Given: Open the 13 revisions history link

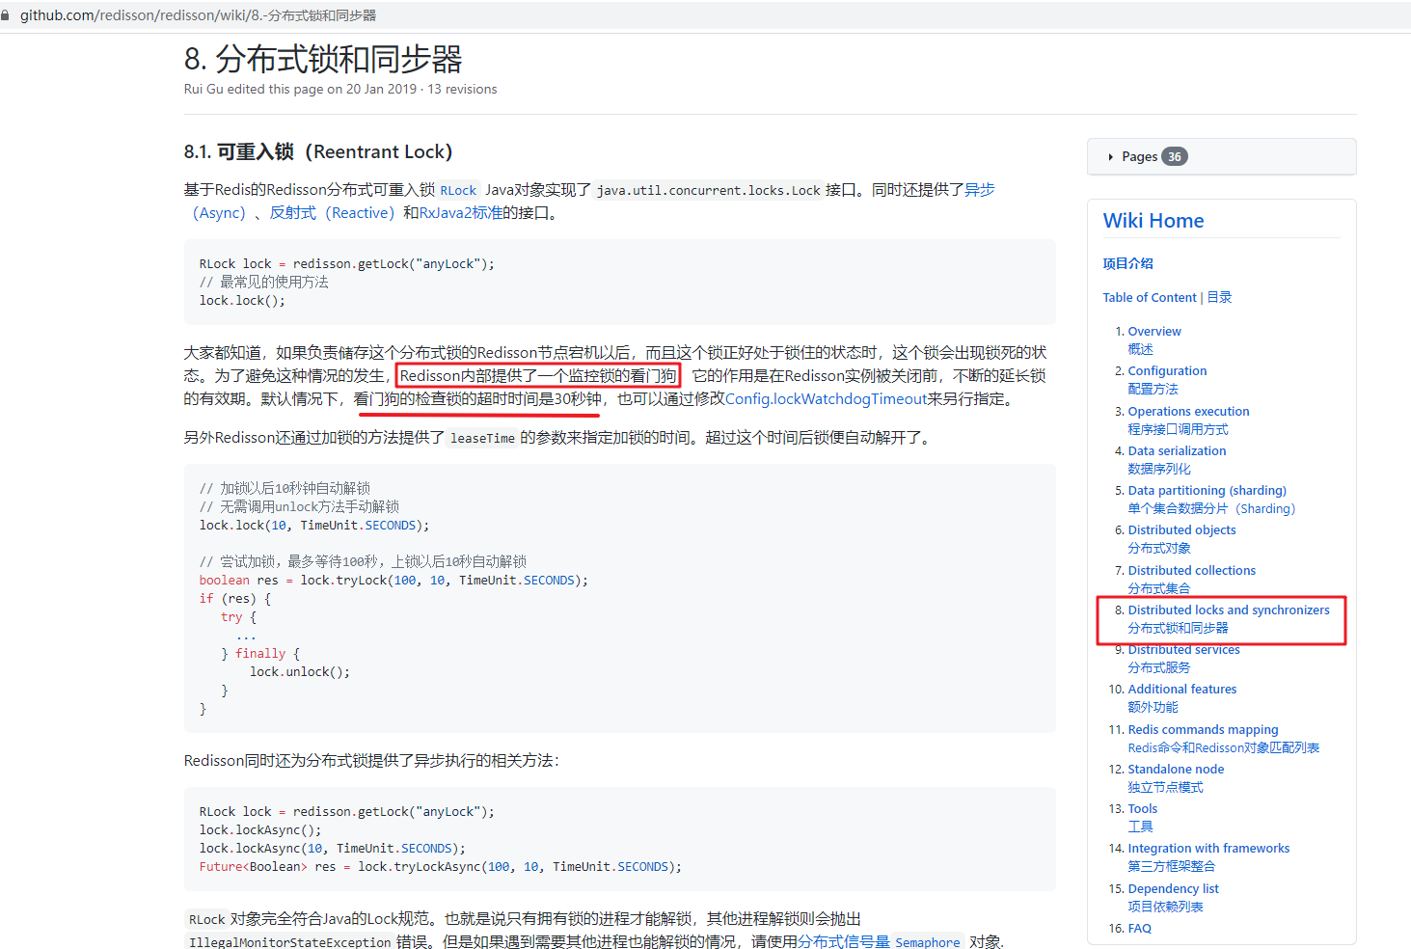Looking at the screenshot, I should coord(462,89).
